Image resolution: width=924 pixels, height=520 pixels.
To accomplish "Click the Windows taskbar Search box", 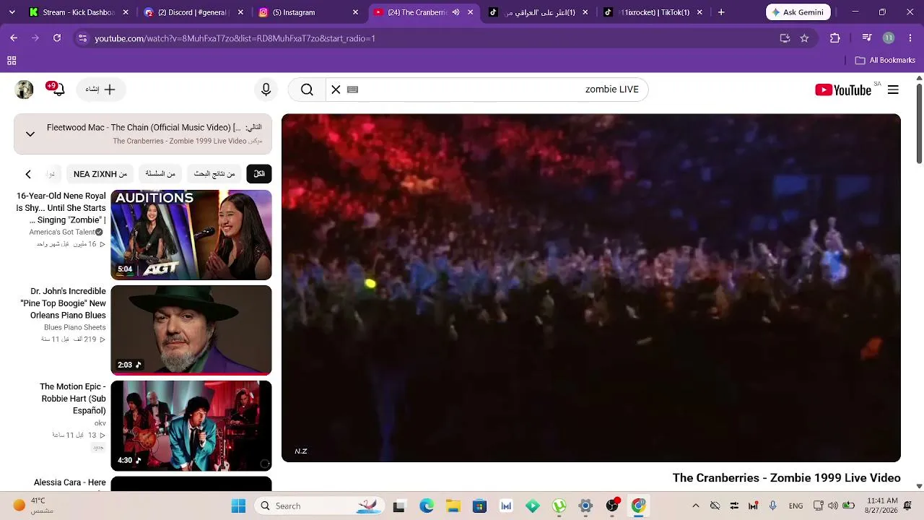I will click(x=321, y=506).
